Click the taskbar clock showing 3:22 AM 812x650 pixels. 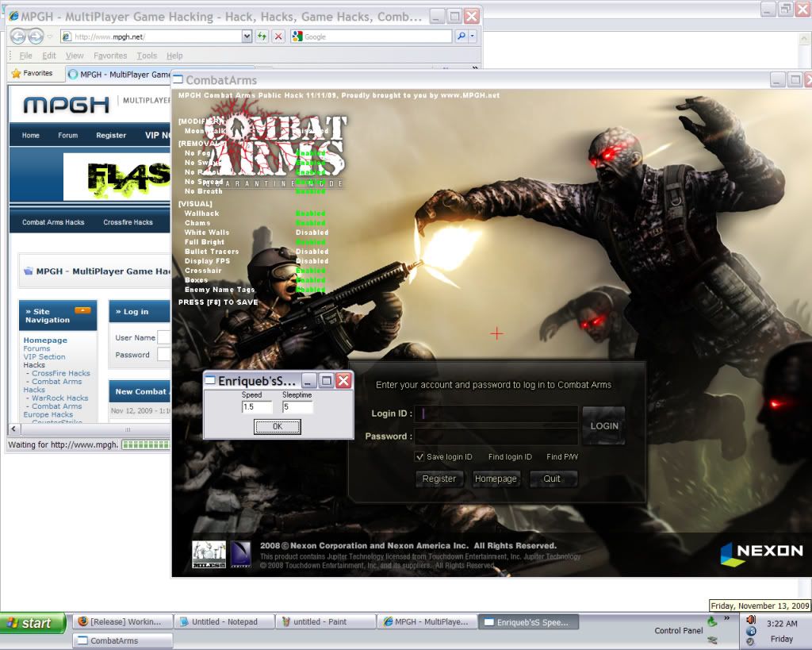[x=781, y=624]
